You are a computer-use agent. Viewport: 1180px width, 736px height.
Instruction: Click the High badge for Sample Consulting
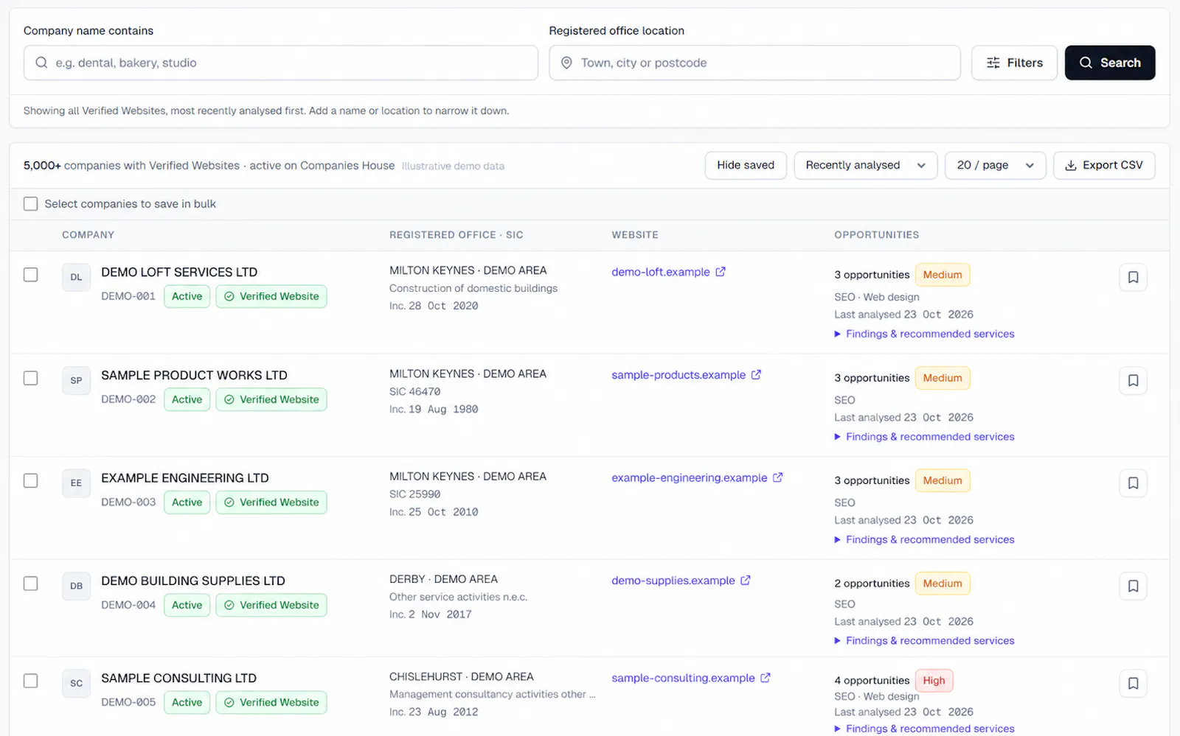(934, 681)
